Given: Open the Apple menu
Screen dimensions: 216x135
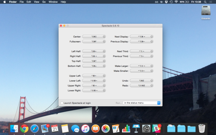Looking at the screenshot, I should click(5, 2).
